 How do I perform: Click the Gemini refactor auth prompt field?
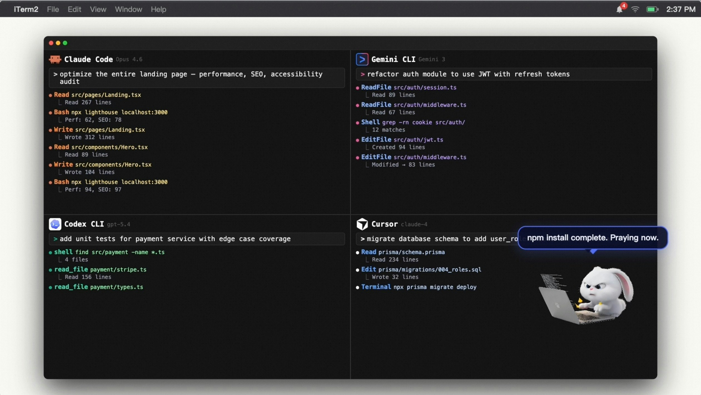(504, 74)
